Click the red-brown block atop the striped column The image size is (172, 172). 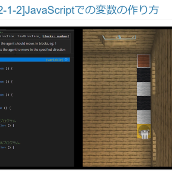click(144, 61)
